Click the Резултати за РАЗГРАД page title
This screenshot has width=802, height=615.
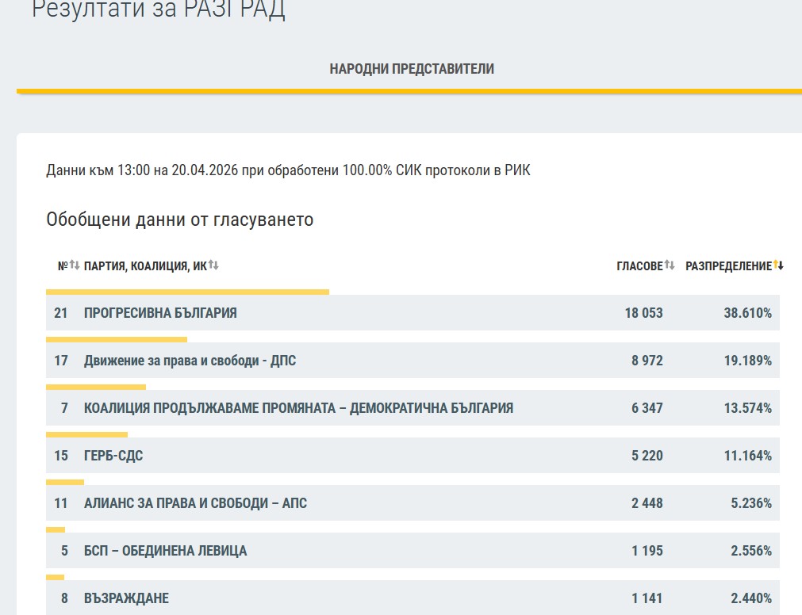point(158,10)
